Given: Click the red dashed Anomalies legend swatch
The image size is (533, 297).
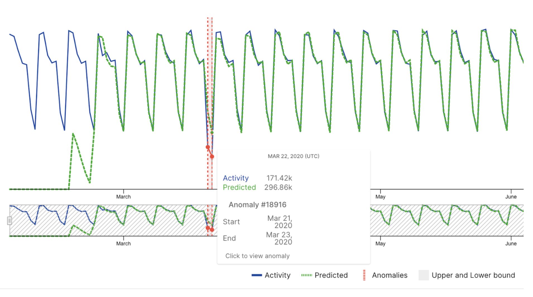Looking at the screenshot, I should 364,275.
